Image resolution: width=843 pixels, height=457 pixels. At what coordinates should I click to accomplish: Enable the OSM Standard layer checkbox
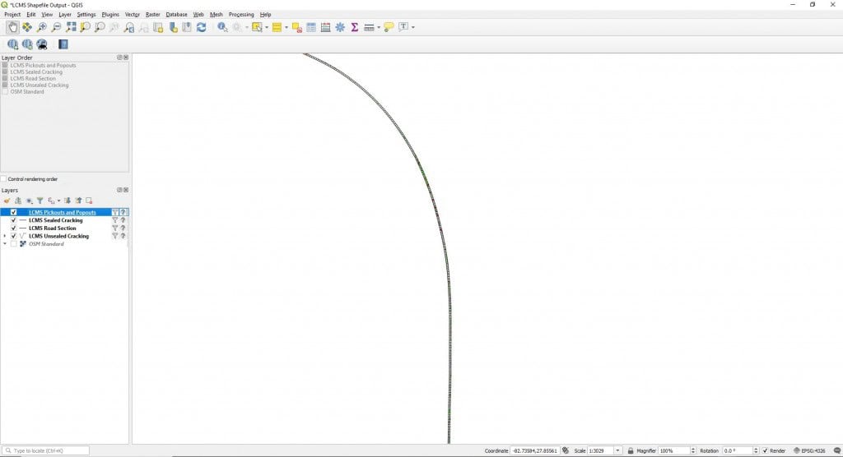(13, 244)
